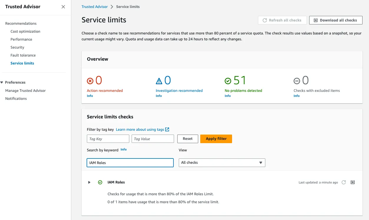
Task: Click the green No problems detected checkmark icon
Action: click(x=228, y=81)
